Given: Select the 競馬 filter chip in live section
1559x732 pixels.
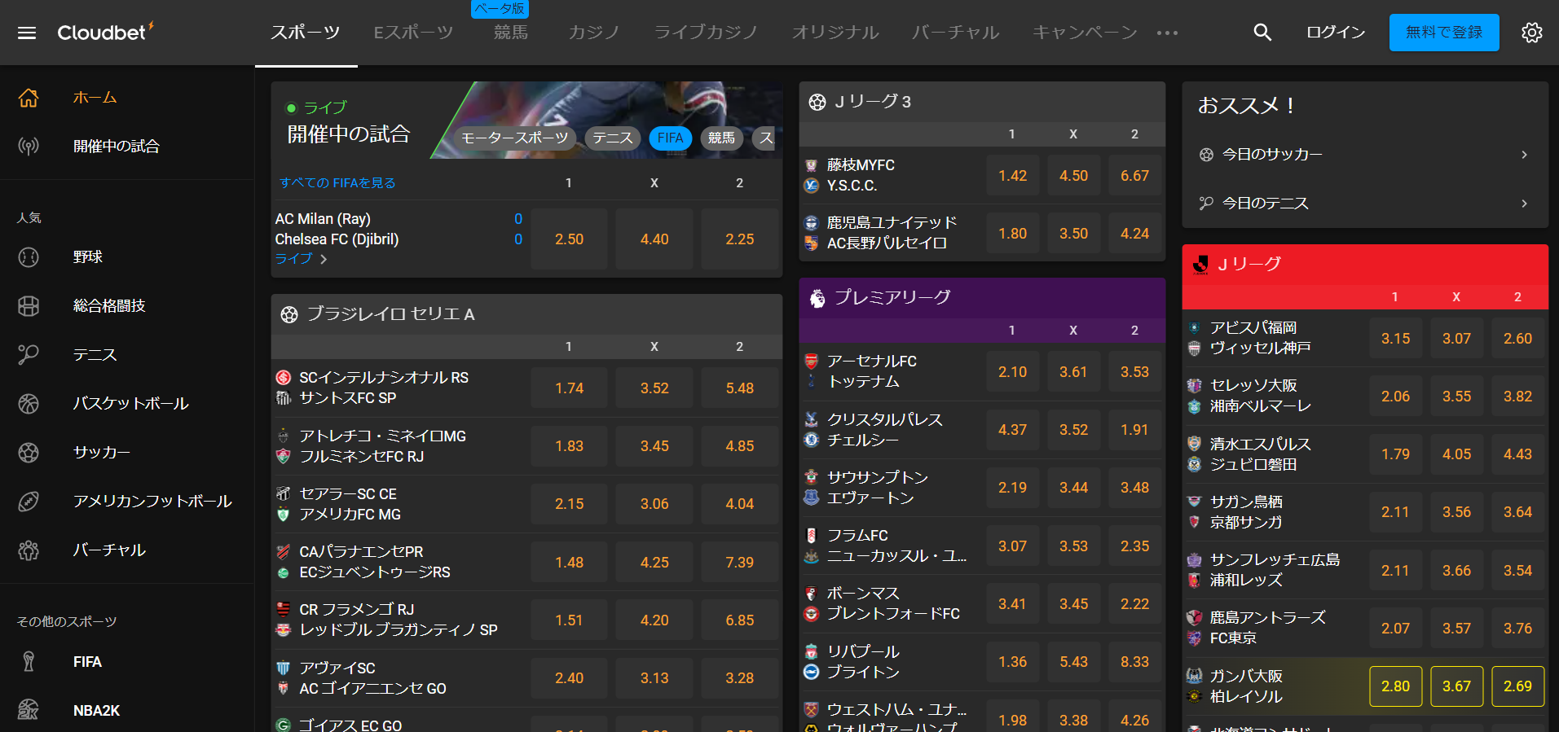Looking at the screenshot, I should coord(721,138).
